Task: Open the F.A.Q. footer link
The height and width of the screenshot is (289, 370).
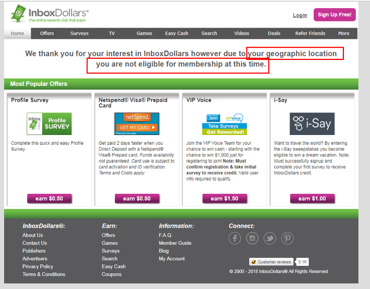Action: 166,235
